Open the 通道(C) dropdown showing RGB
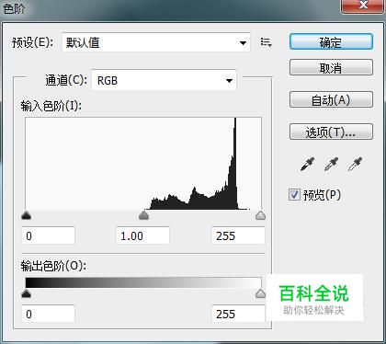 pyautogui.click(x=164, y=80)
